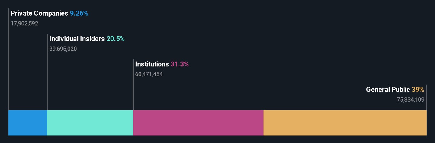Click the share count 39,695,020
The width and height of the screenshot is (435, 143).
63,49
